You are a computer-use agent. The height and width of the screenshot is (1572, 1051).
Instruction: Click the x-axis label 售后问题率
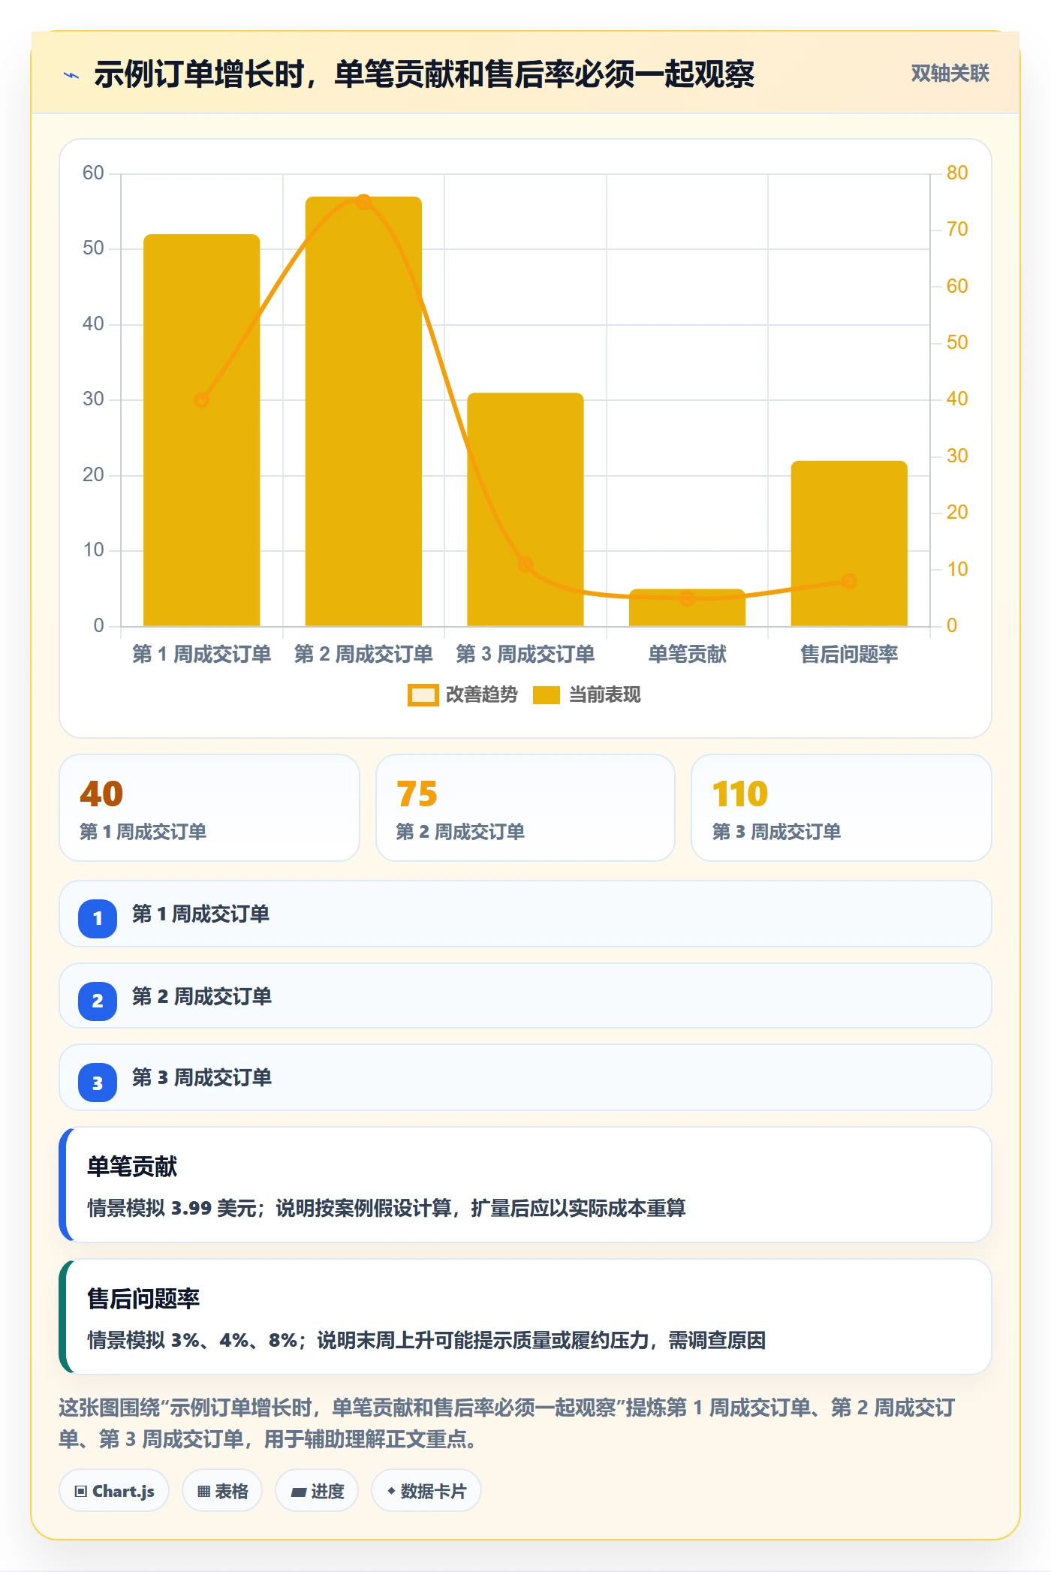click(x=849, y=655)
